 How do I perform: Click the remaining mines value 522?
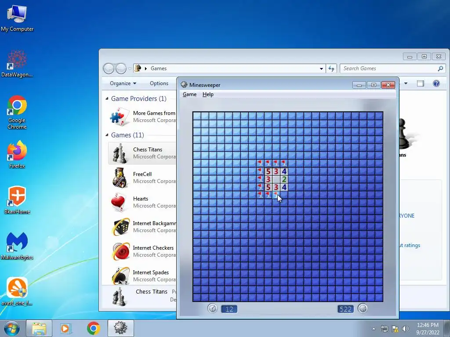(345, 309)
